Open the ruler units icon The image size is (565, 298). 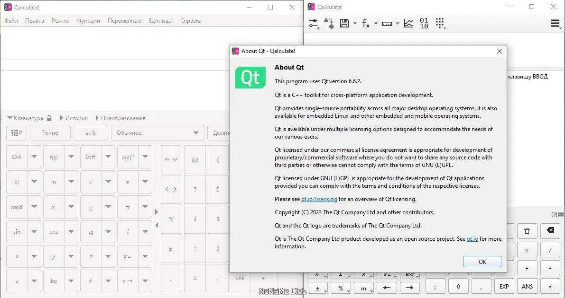[387, 24]
